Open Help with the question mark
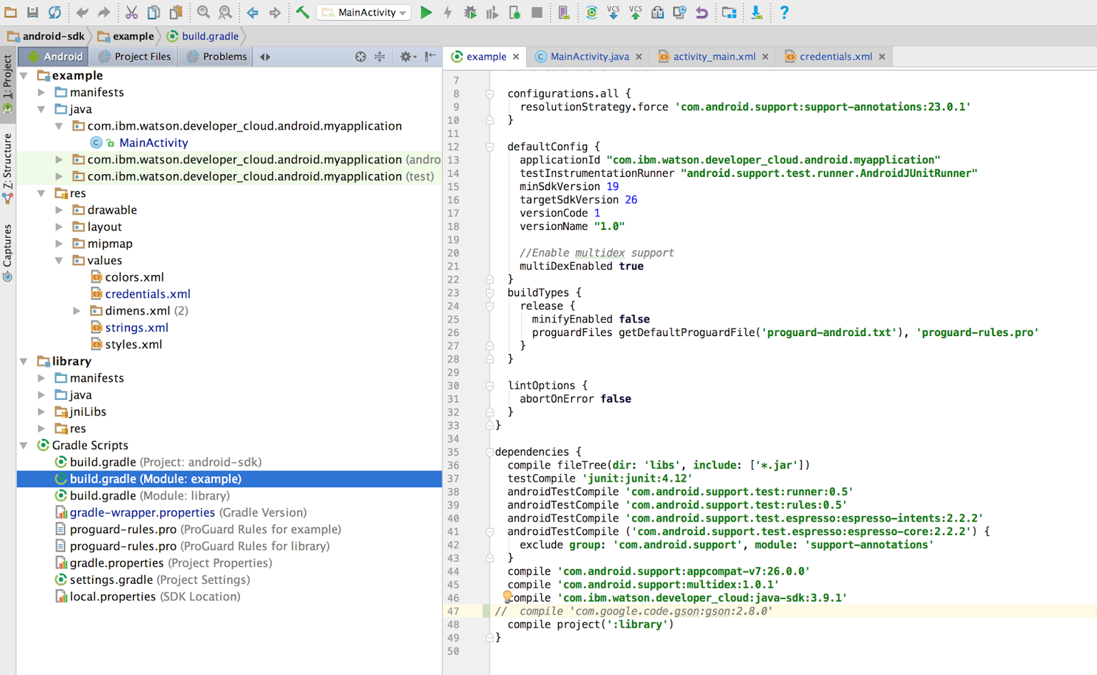Viewport: 1097px width, 675px height. tap(784, 12)
